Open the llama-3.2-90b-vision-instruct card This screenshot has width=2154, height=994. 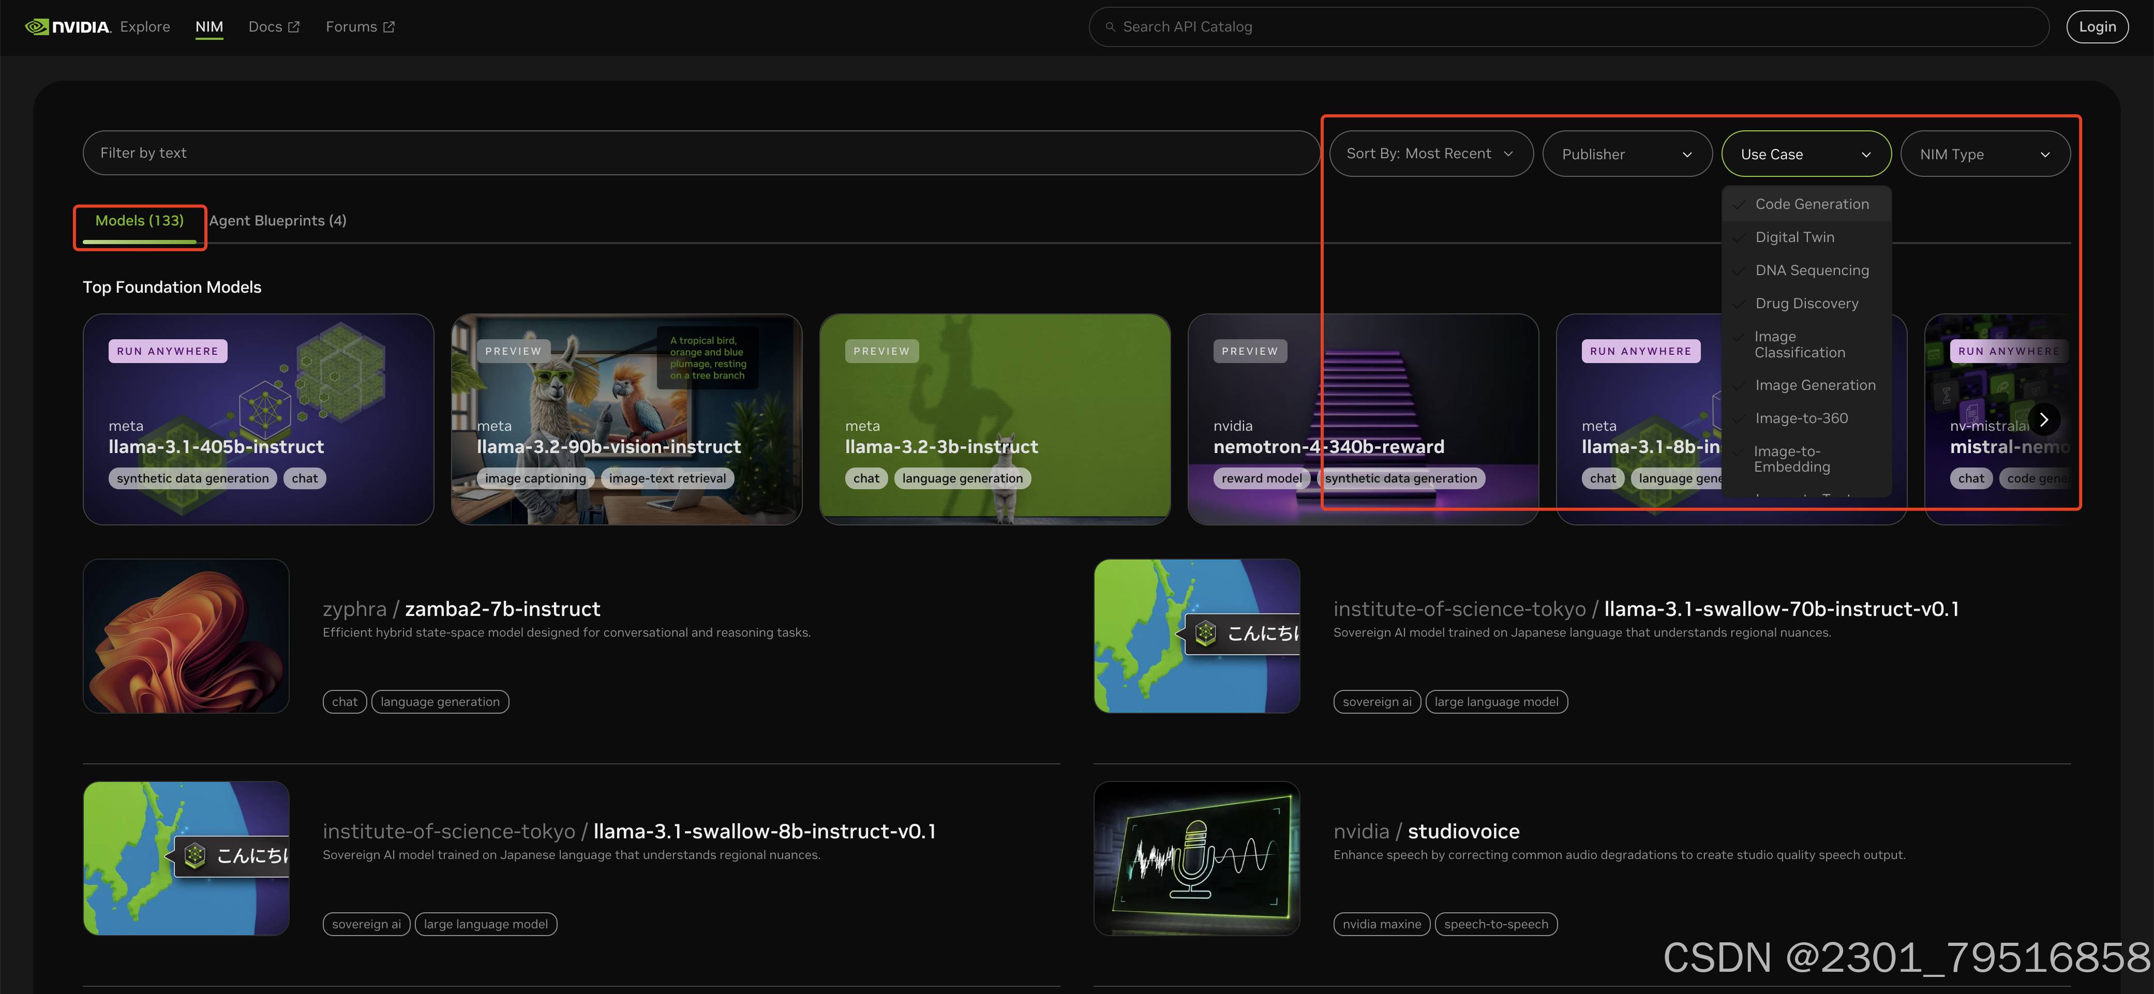(626, 419)
